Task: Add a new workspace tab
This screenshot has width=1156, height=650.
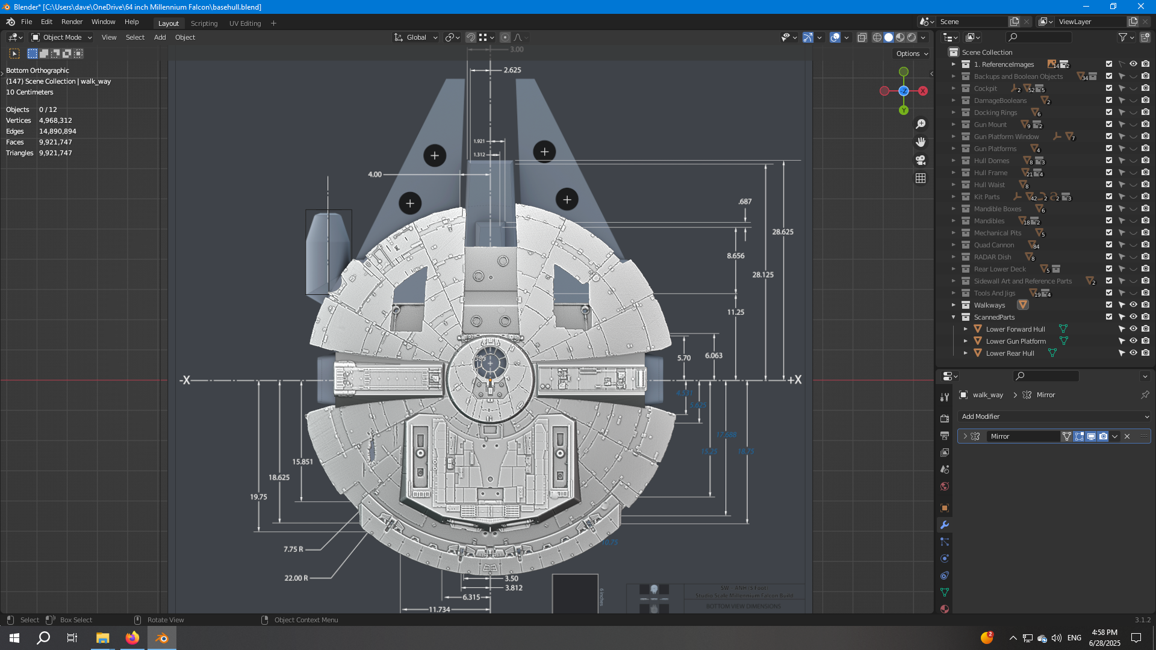Action: [273, 23]
